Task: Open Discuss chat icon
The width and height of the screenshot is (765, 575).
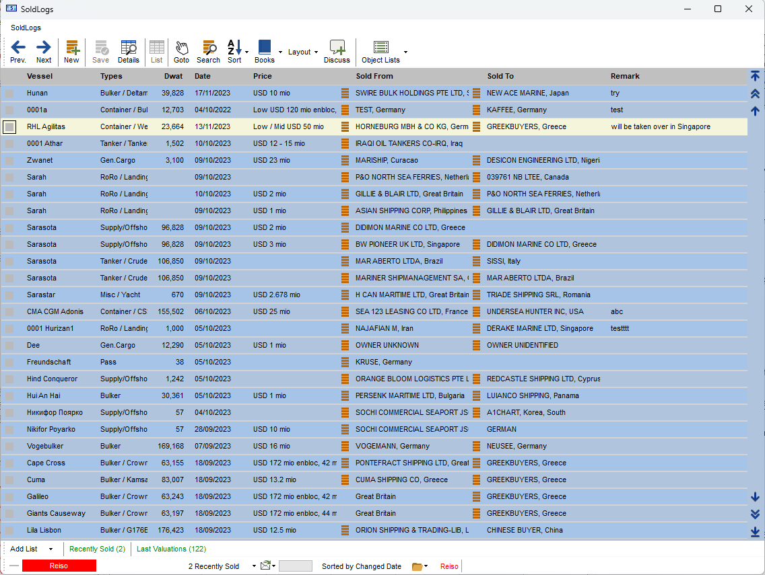Action: (337, 52)
